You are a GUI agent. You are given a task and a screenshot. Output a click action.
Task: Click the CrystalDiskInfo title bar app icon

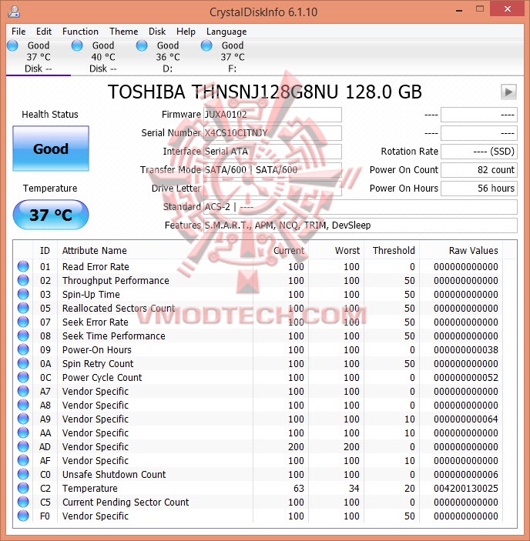14,12
